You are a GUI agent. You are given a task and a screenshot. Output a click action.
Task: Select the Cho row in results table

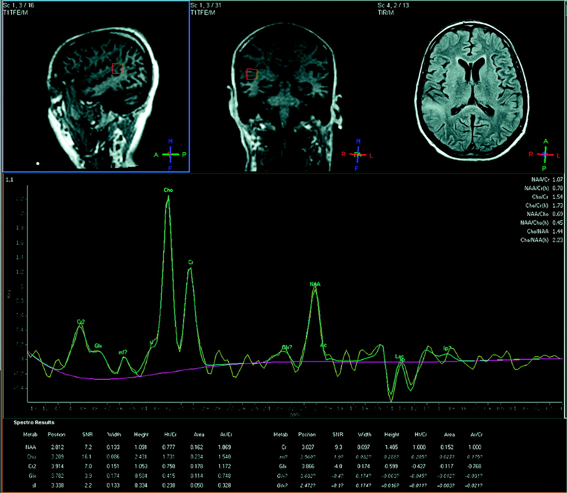(128, 457)
